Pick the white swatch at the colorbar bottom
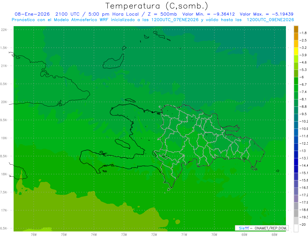Screen dimensions: 308x238 296,228
